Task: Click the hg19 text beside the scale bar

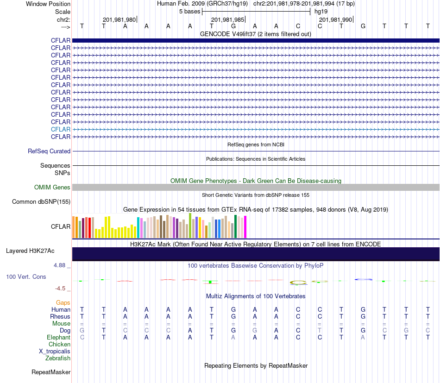Action: click(x=321, y=12)
